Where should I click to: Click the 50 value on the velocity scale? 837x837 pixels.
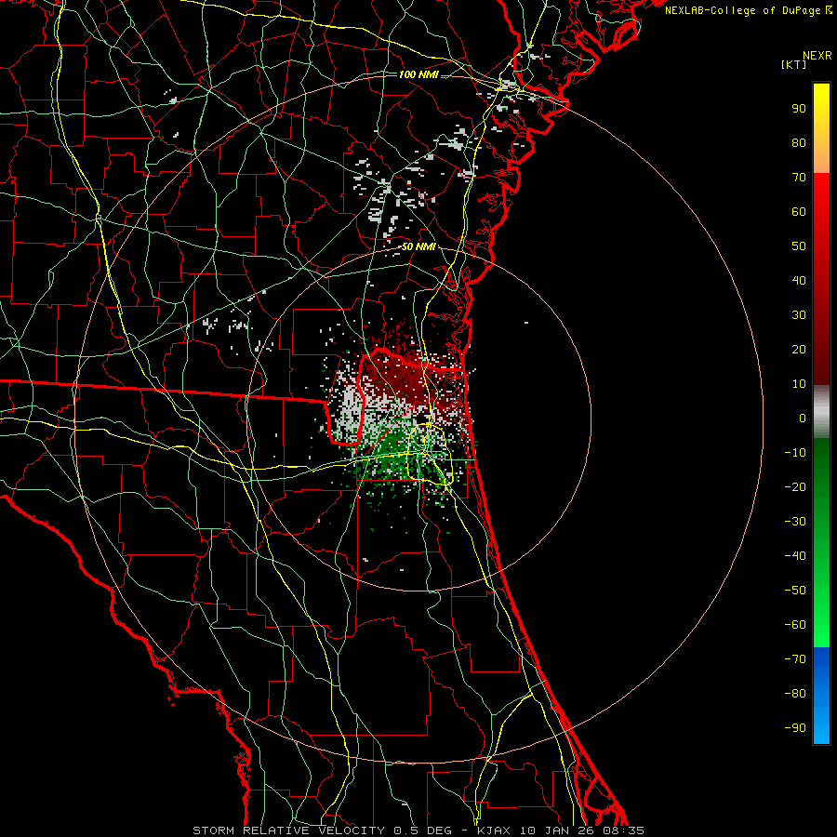click(x=799, y=246)
